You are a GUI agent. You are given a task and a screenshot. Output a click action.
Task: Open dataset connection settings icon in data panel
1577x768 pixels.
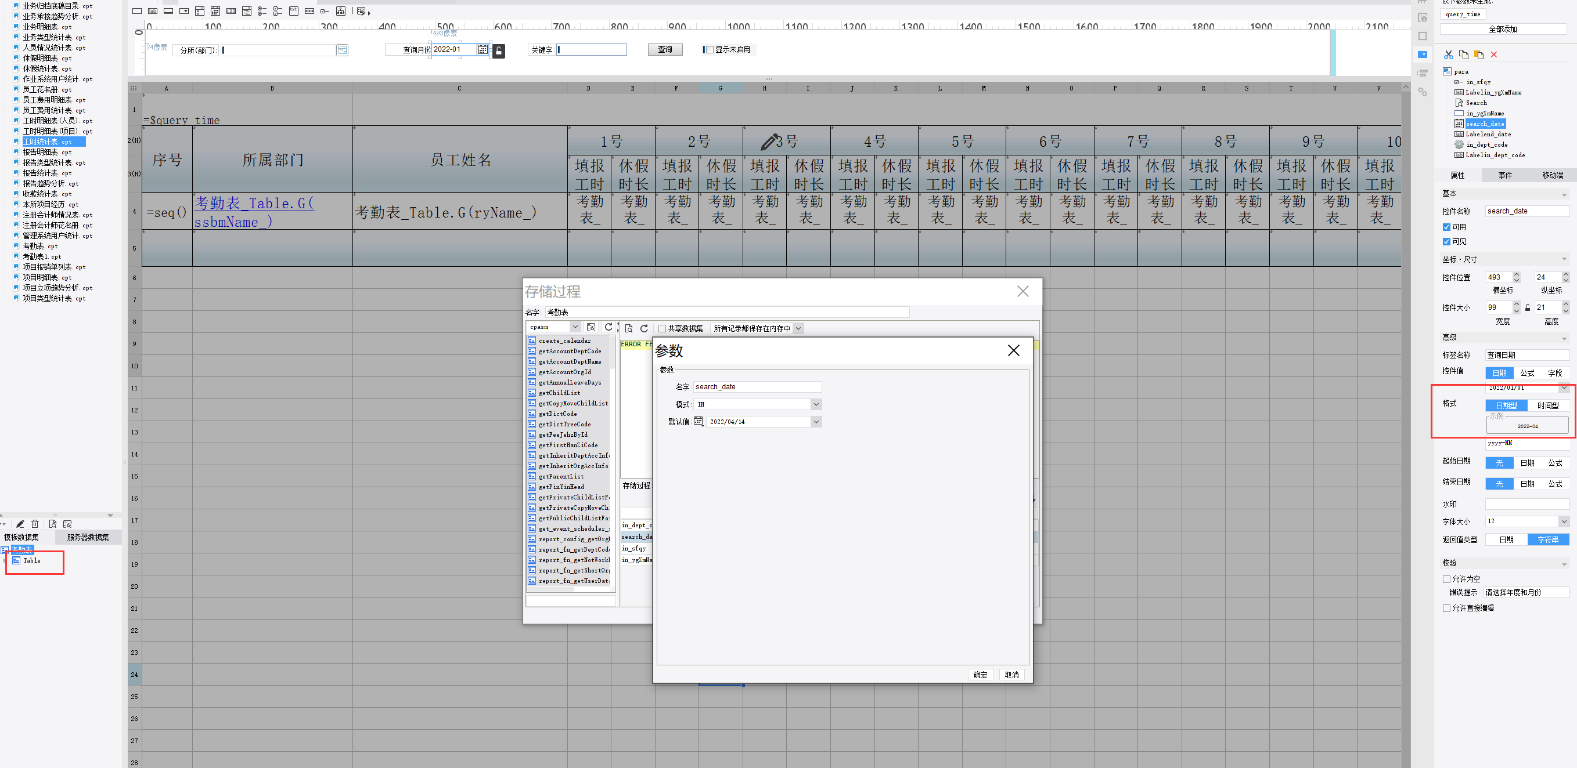[x=67, y=523]
